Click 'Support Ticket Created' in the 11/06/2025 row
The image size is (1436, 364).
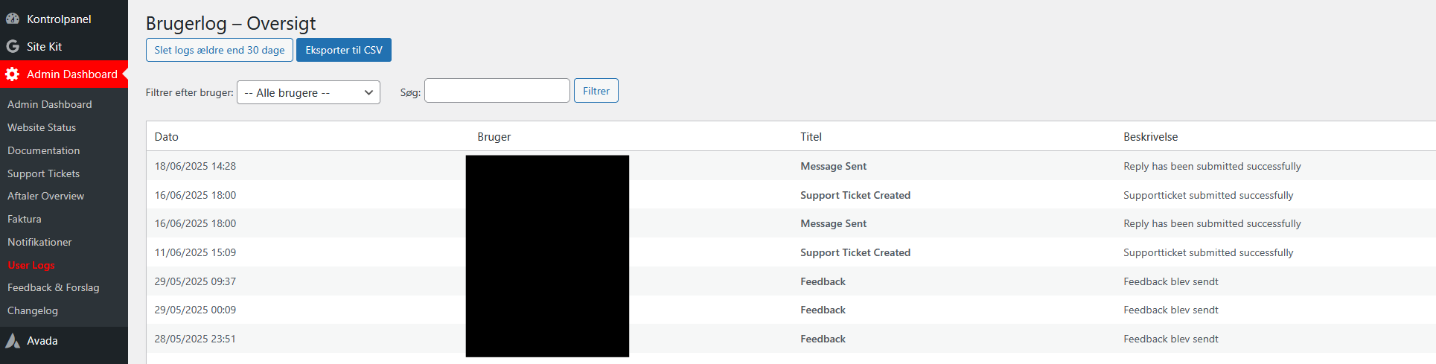point(855,252)
